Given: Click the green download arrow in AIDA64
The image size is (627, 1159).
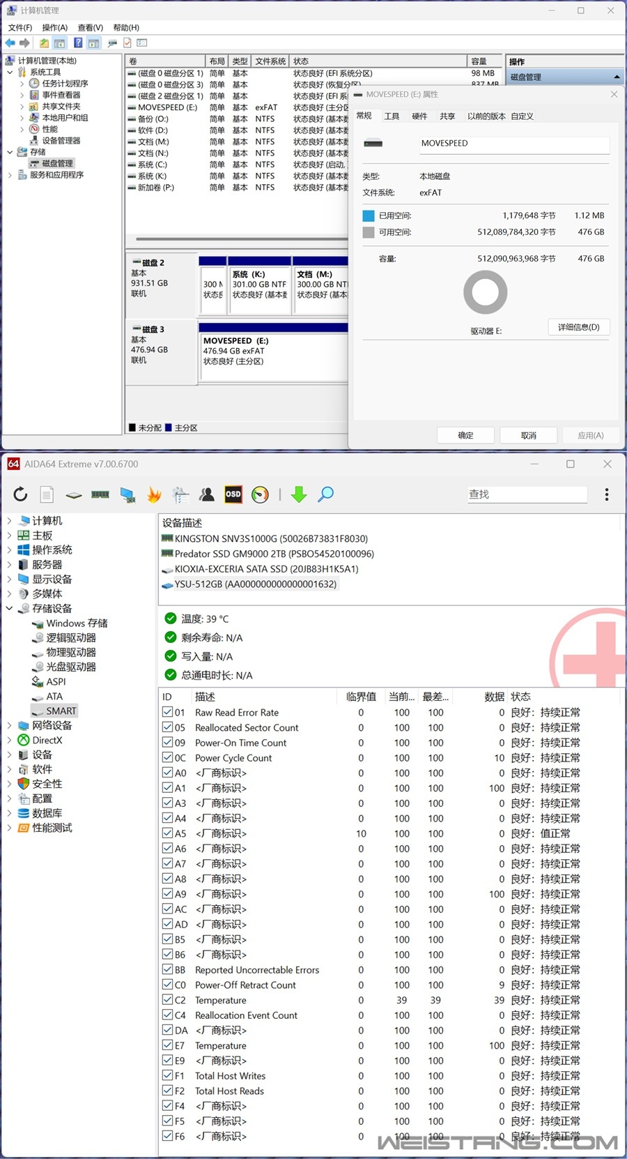Looking at the screenshot, I should [x=299, y=494].
